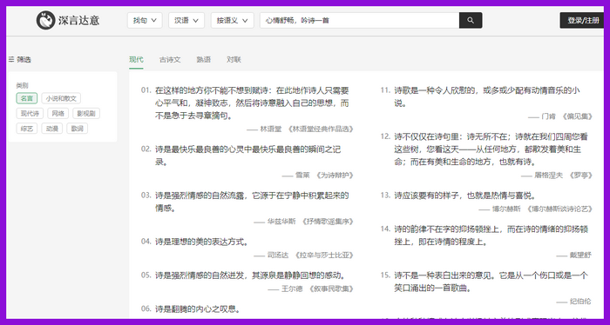Click result 14 诗的韵律不在字的抑扬顿挫上
Screen dimensions: 610x325
point(491,235)
